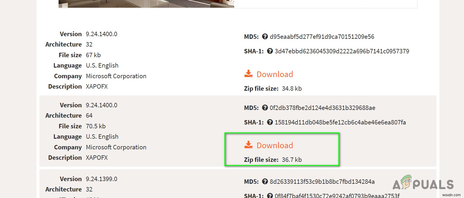Click the 70.5 kb file size value
Image resolution: width=464 pixels, height=198 pixels.
tap(96, 126)
